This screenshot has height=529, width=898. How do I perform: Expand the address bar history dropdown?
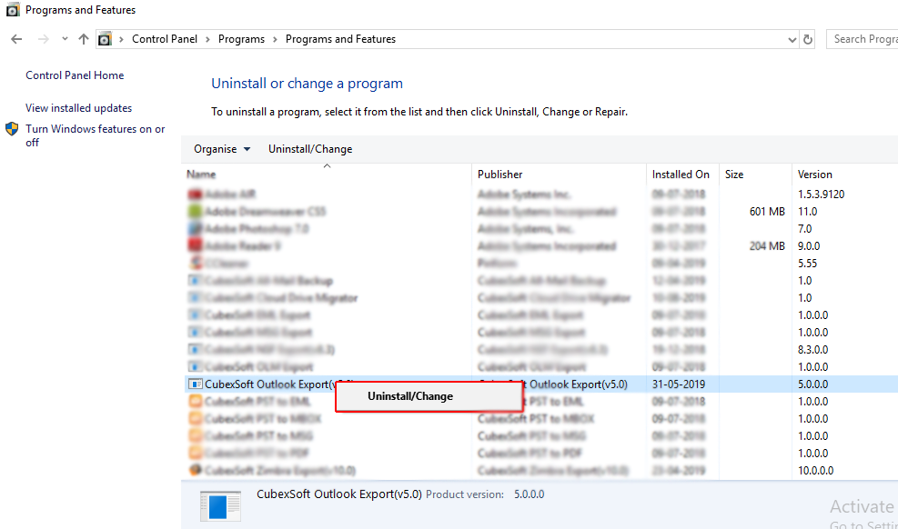pyautogui.click(x=791, y=40)
